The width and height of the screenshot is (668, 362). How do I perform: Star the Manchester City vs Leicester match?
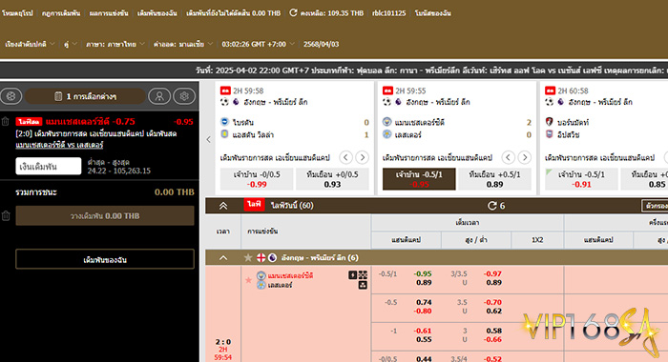(248, 280)
